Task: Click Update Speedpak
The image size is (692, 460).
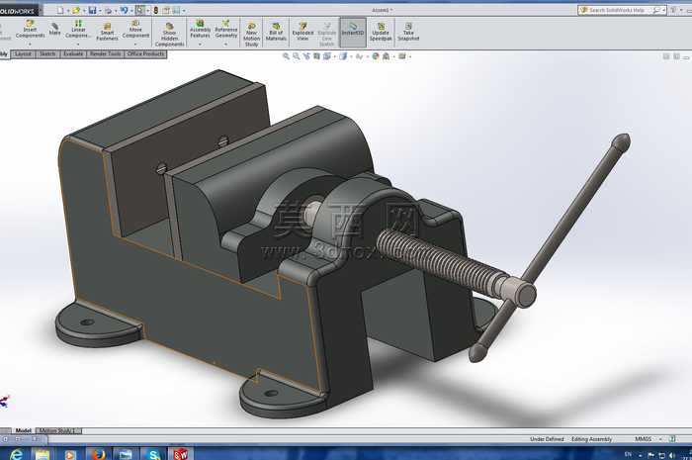Action: [x=381, y=32]
